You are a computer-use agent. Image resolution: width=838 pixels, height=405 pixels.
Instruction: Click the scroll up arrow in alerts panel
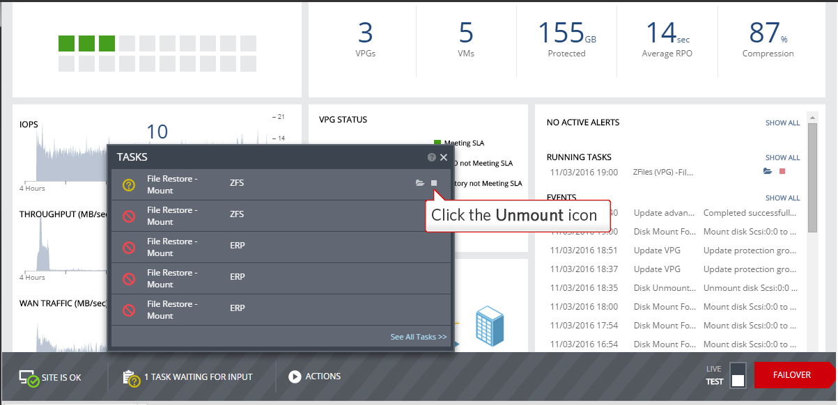tap(812, 117)
